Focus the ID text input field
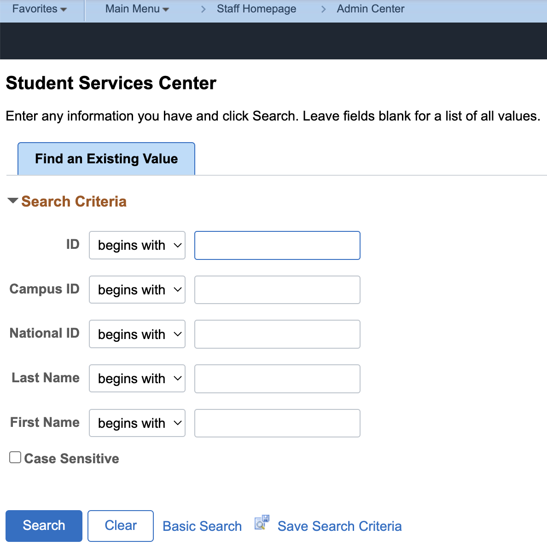The height and width of the screenshot is (552, 547). pyautogui.click(x=277, y=245)
